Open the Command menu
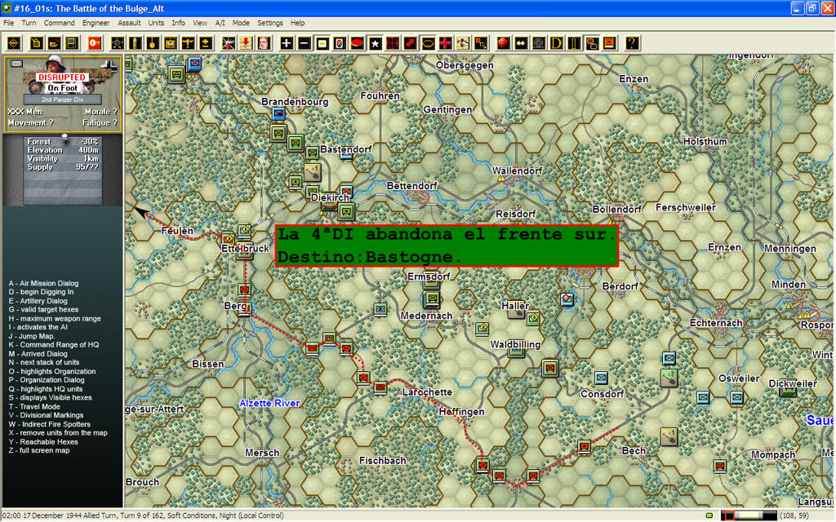Image resolution: width=836 pixels, height=522 pixels. [x=59, y=23]
